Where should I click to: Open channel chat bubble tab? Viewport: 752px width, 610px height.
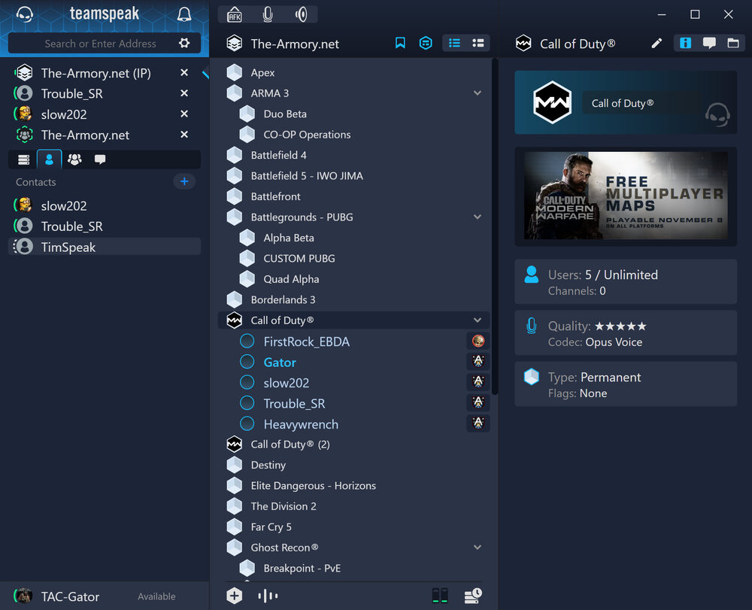tap(709, 44)
